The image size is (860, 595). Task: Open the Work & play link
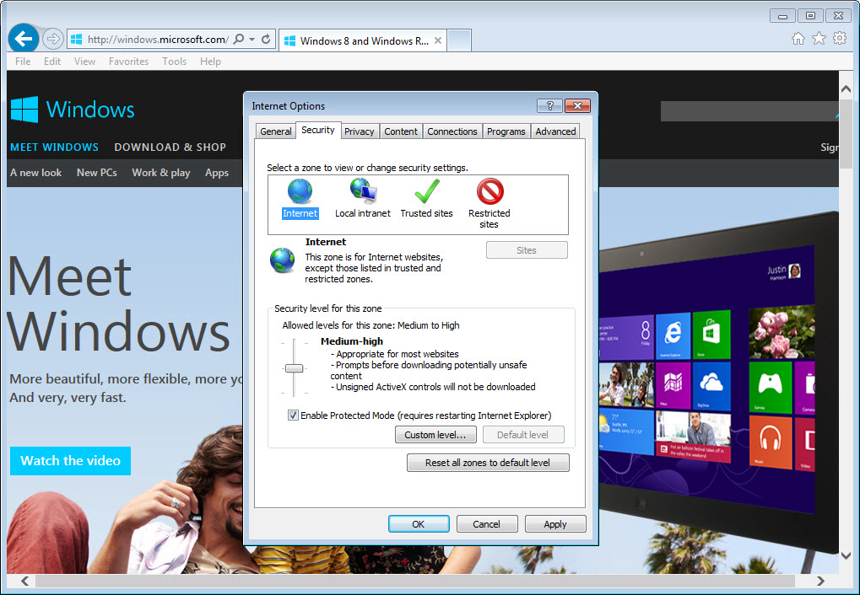click(160, 173)
